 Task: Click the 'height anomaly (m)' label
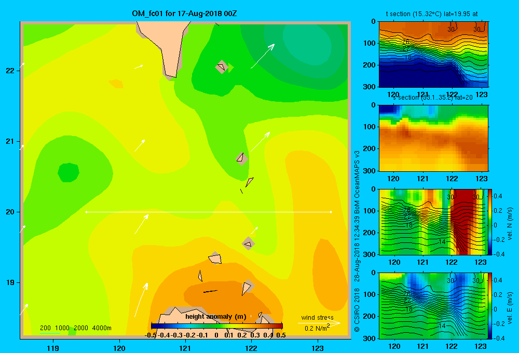click(x=216, y=317)
